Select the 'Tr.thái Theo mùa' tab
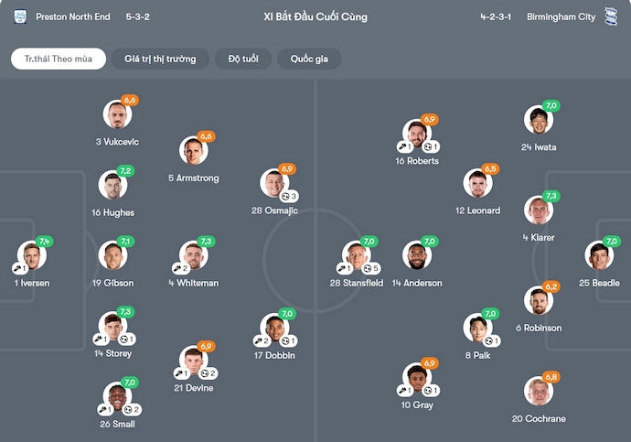631x442 pixels. (x=59, y=59)
